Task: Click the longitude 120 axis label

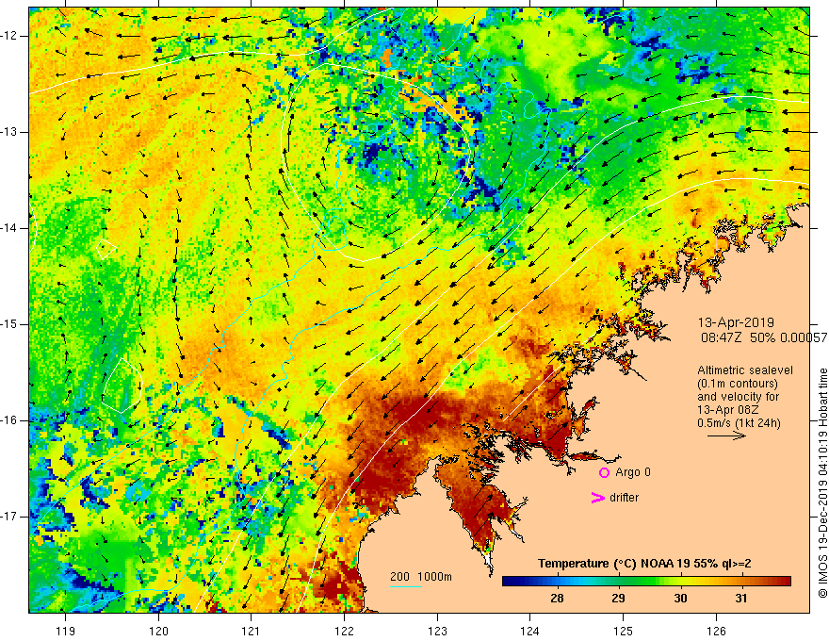Action: pyautogui.click(x=158, y=632)
